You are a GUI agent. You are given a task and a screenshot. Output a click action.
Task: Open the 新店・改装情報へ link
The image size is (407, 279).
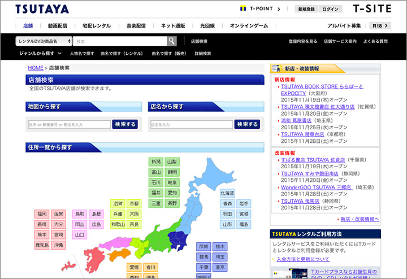coord(360,219)
